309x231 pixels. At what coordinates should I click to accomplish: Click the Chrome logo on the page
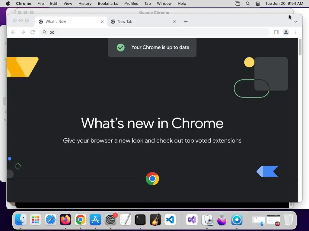click(x=152, y=179)
